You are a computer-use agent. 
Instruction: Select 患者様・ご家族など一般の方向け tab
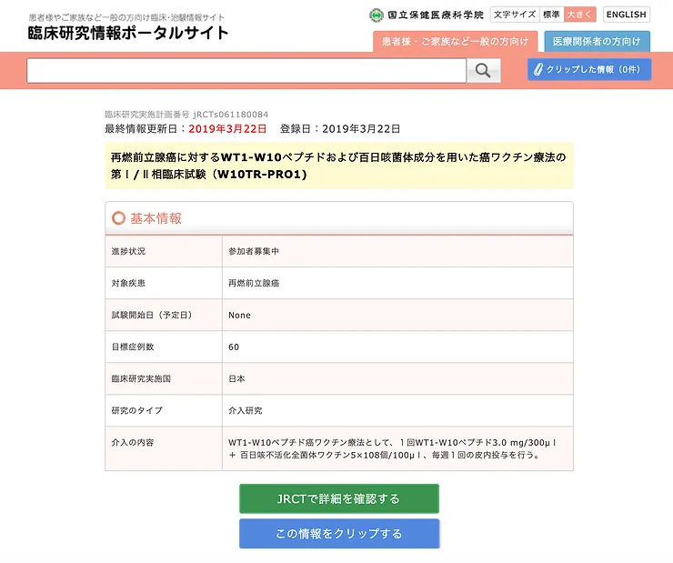pyautogui.click(x=455, y=41)
